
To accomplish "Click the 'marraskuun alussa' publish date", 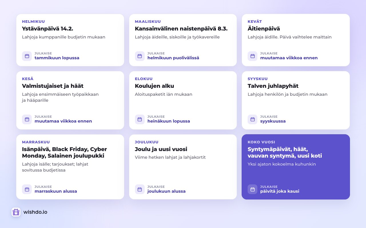I will tap(56, 191).
